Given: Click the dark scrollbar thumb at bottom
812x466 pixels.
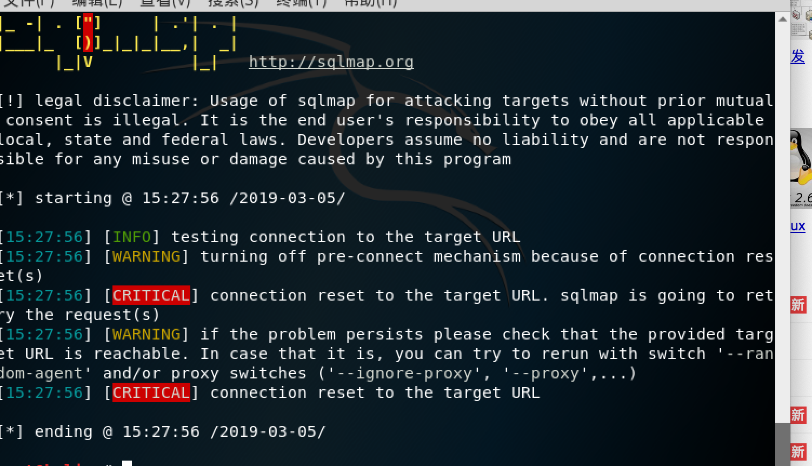Looking at the screenshot, I should coord(783,444).
